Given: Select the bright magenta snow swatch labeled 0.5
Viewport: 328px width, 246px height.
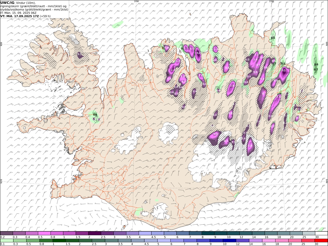Looking at the screenshot, I should (44, 233).
